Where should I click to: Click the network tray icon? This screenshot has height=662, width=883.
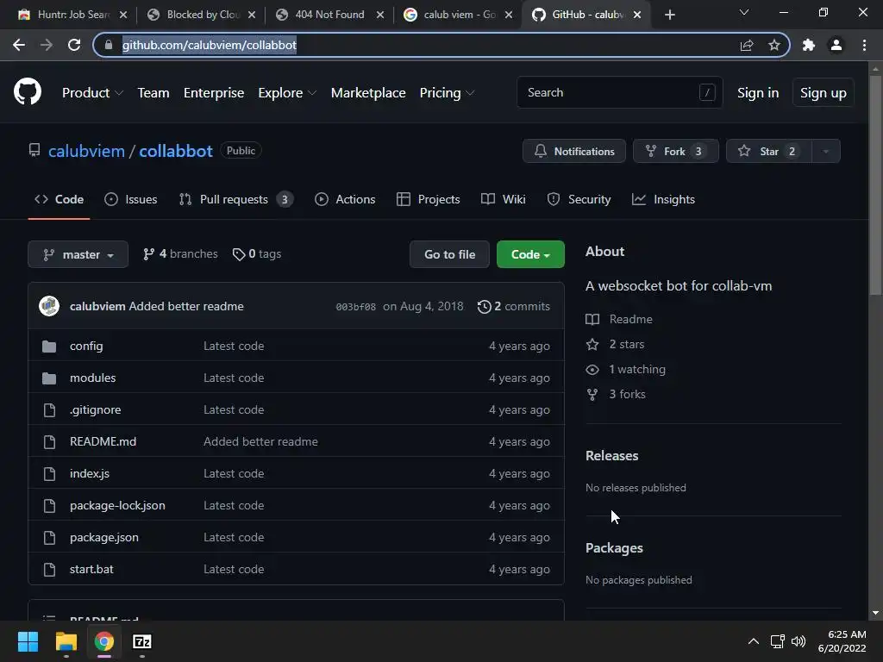(x=778, y=641)
